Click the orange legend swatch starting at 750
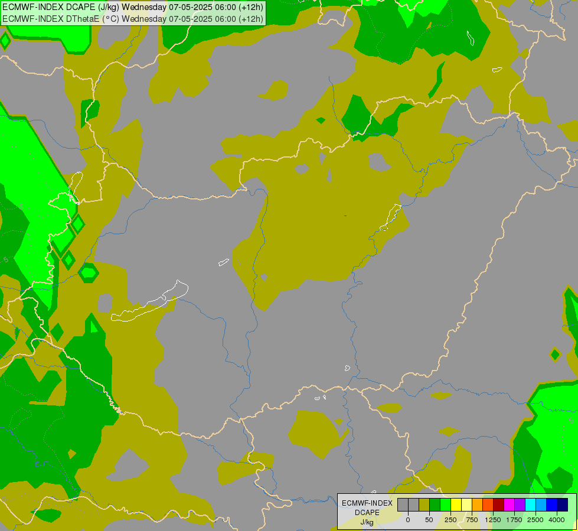The image size is (578, 531). tap(478, 504)
